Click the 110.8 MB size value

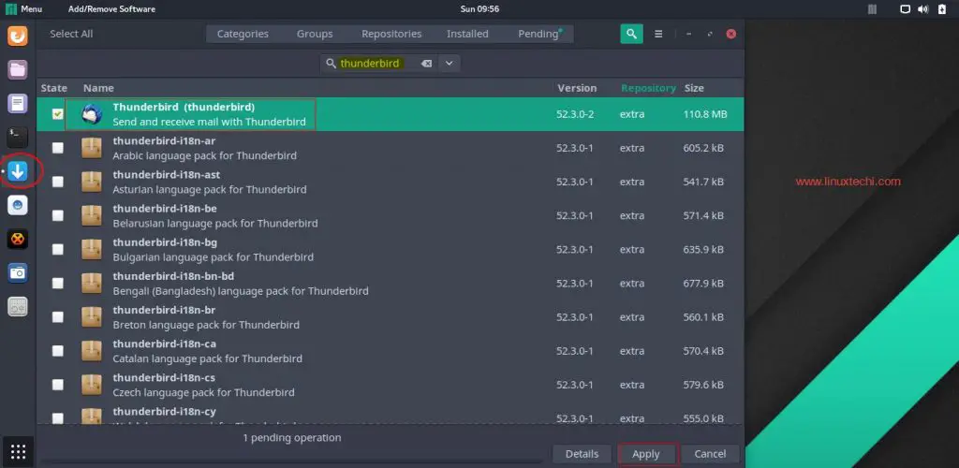tap(705, 114)
